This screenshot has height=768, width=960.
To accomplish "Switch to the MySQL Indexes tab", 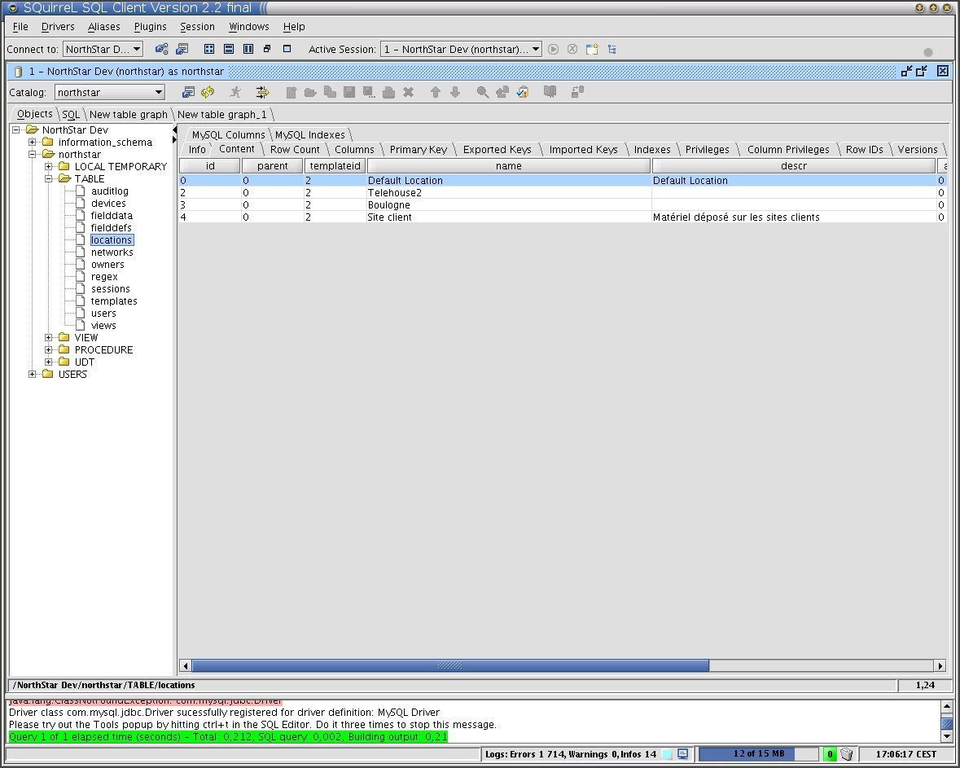I will pyautogui.click(x=309, y=134).
